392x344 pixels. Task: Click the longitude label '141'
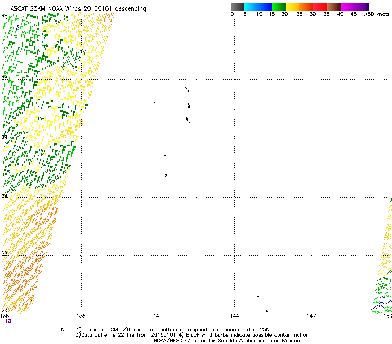pos(157,316)
